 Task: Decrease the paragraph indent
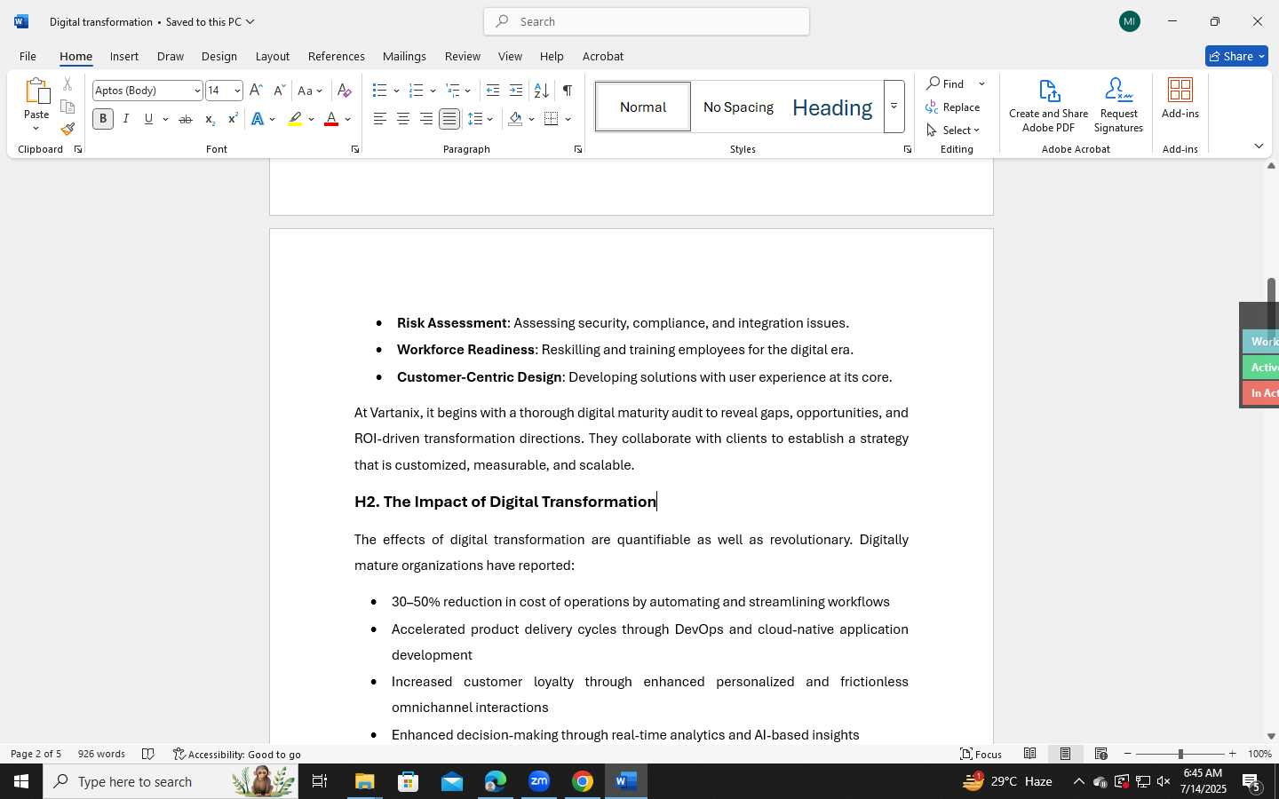[x=493, y=91]
